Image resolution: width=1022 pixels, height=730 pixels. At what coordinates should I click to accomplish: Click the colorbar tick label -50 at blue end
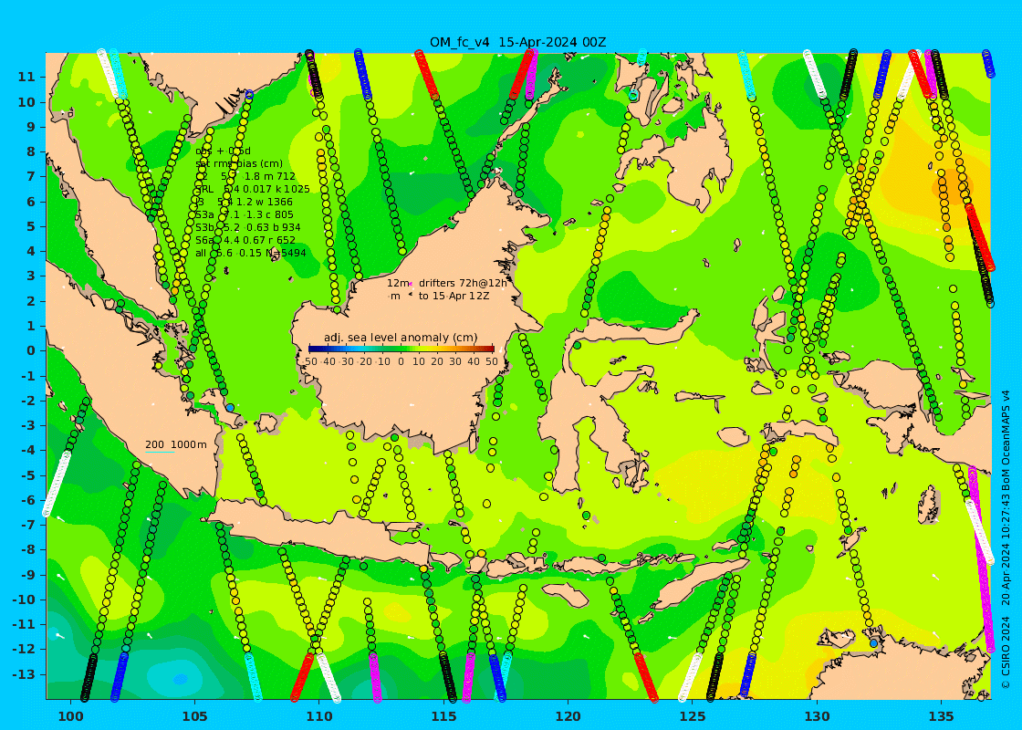[x=309, y=361]
